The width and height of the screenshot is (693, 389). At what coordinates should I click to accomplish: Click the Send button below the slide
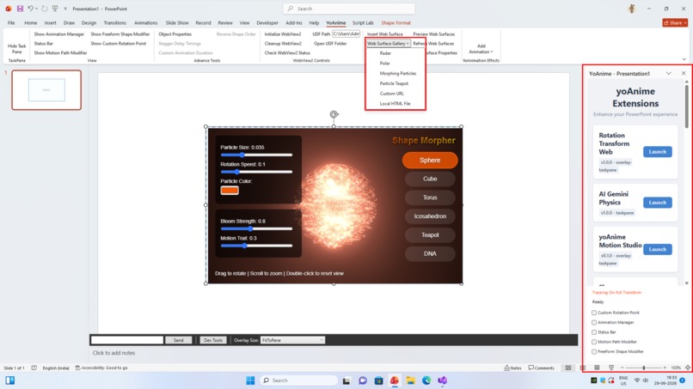pyautogui.click(x=179, y=340)
